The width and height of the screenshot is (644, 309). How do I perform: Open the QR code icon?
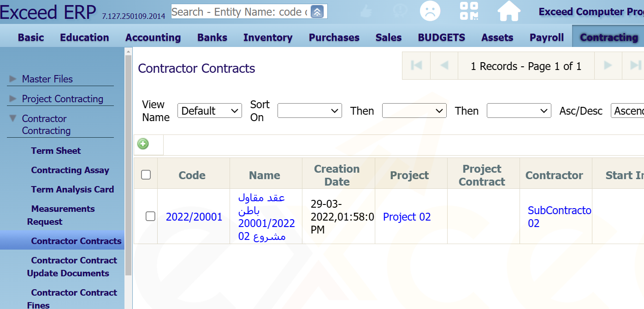pyautogui.click(x=469, y=11)
